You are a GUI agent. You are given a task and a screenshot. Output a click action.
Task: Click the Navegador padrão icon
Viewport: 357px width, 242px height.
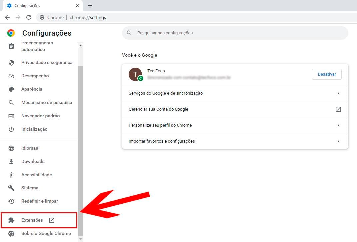(x=11, y=116)
